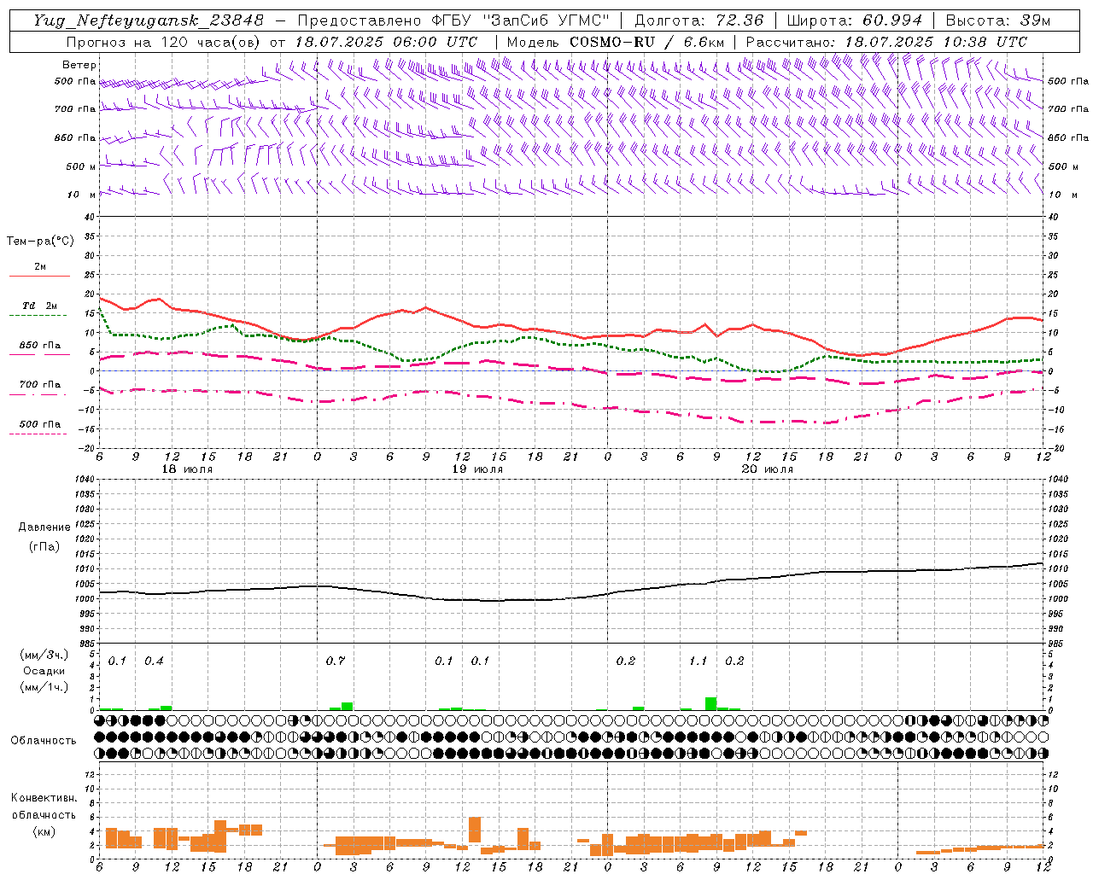Click the '2м' temperature legend entry
The height and width of the screenshot is (874, 1093).
point(40,266)
